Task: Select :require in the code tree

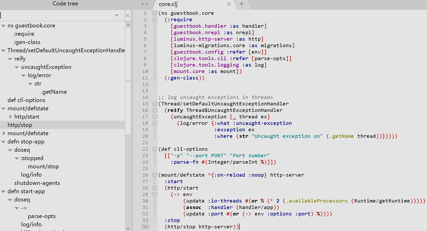Action: coord(24,34)
